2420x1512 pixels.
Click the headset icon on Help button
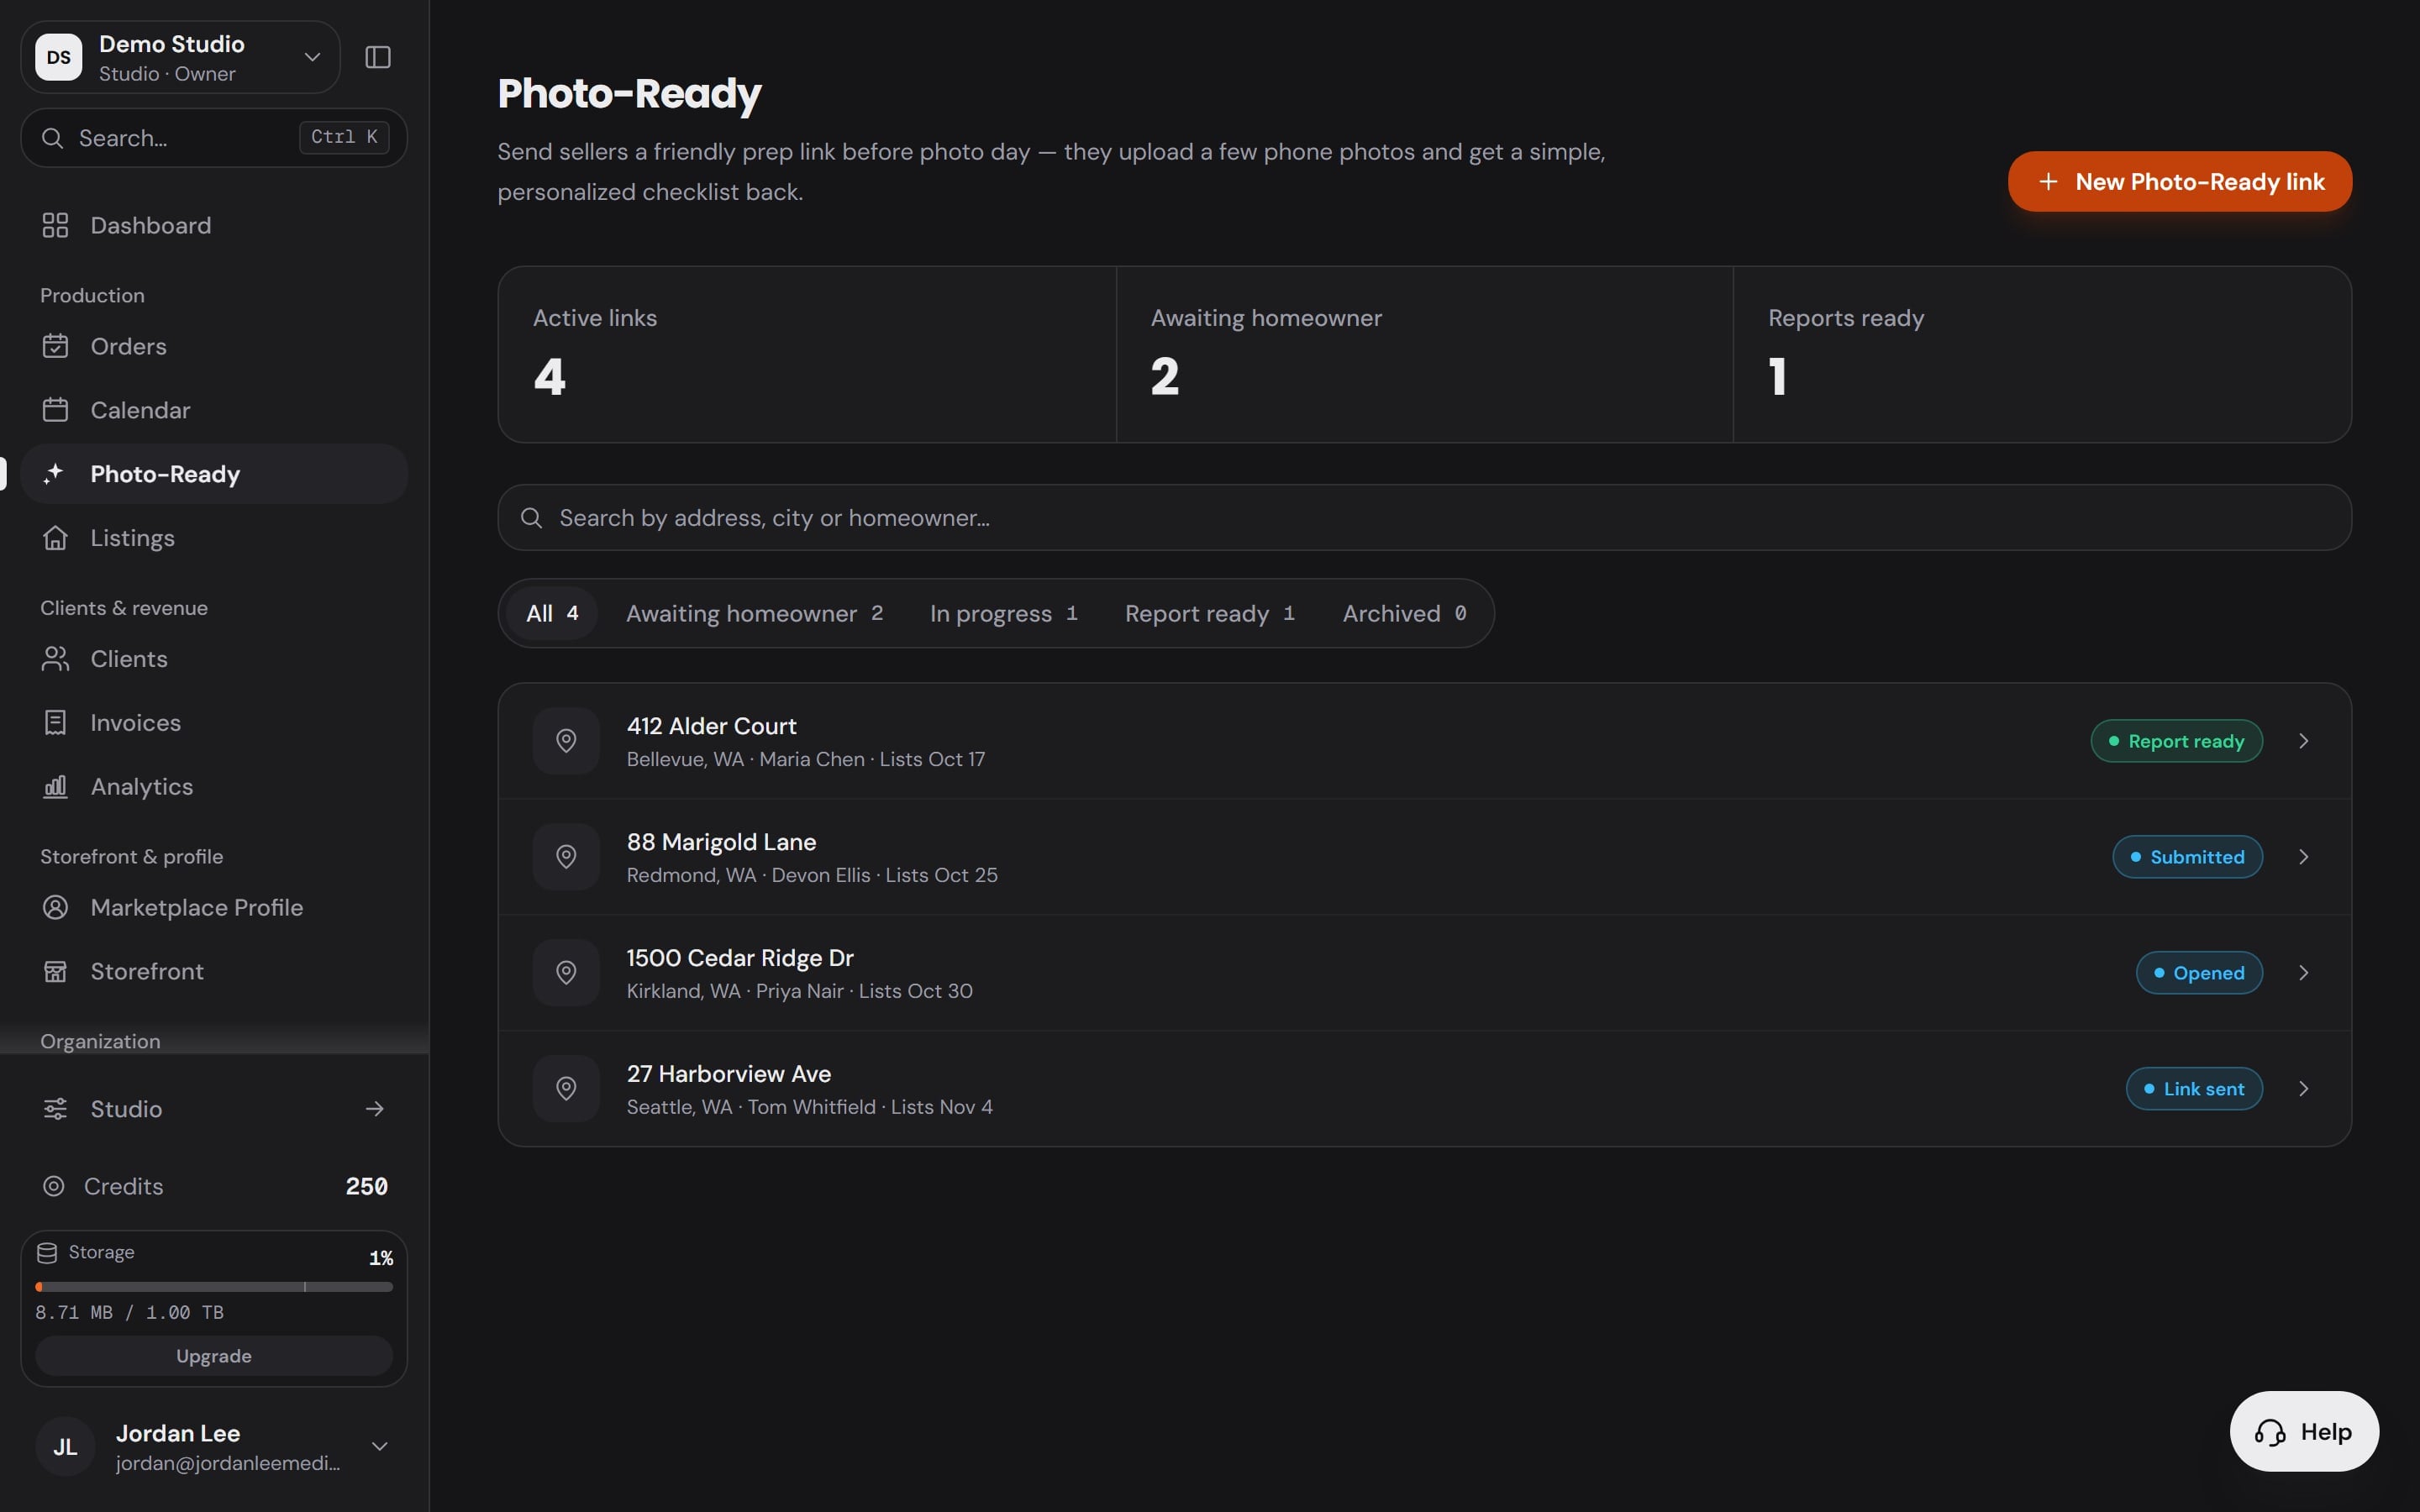coord(2270,1432)
